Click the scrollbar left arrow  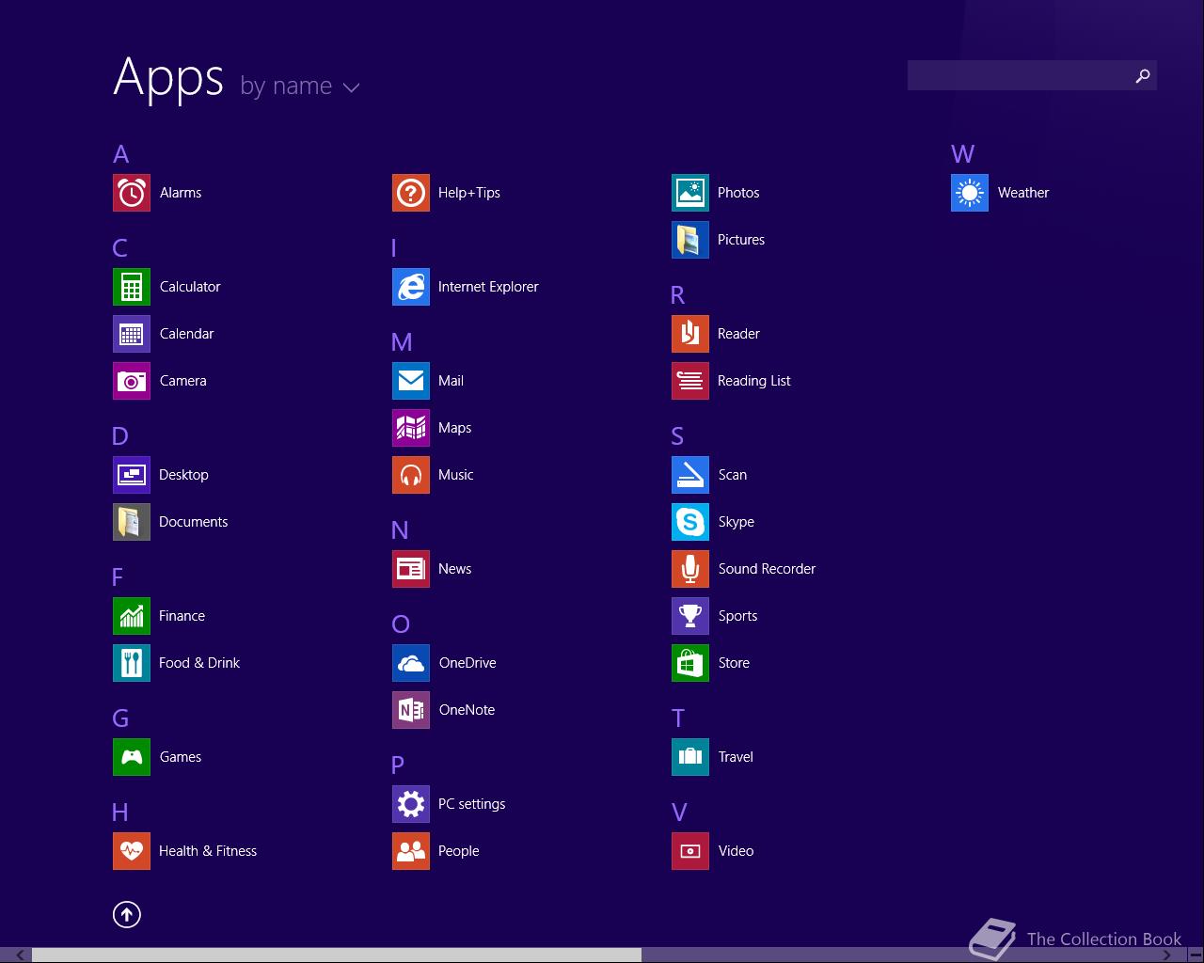(x=20, y=955)
